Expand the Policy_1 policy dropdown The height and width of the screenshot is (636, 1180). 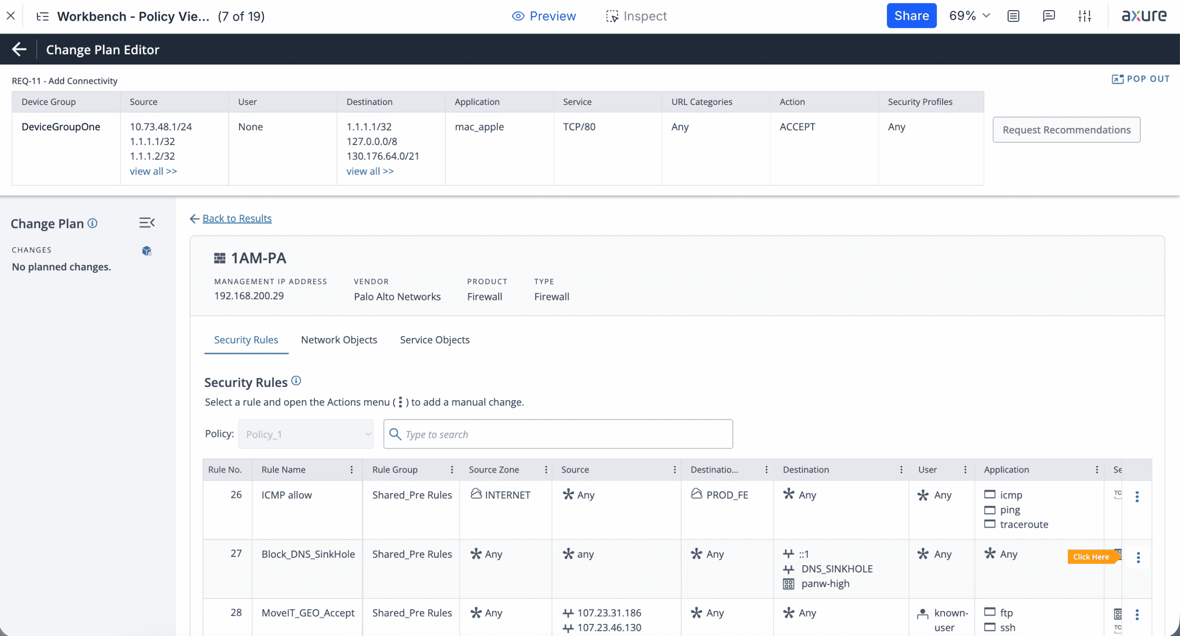click(x=306, y=434)
